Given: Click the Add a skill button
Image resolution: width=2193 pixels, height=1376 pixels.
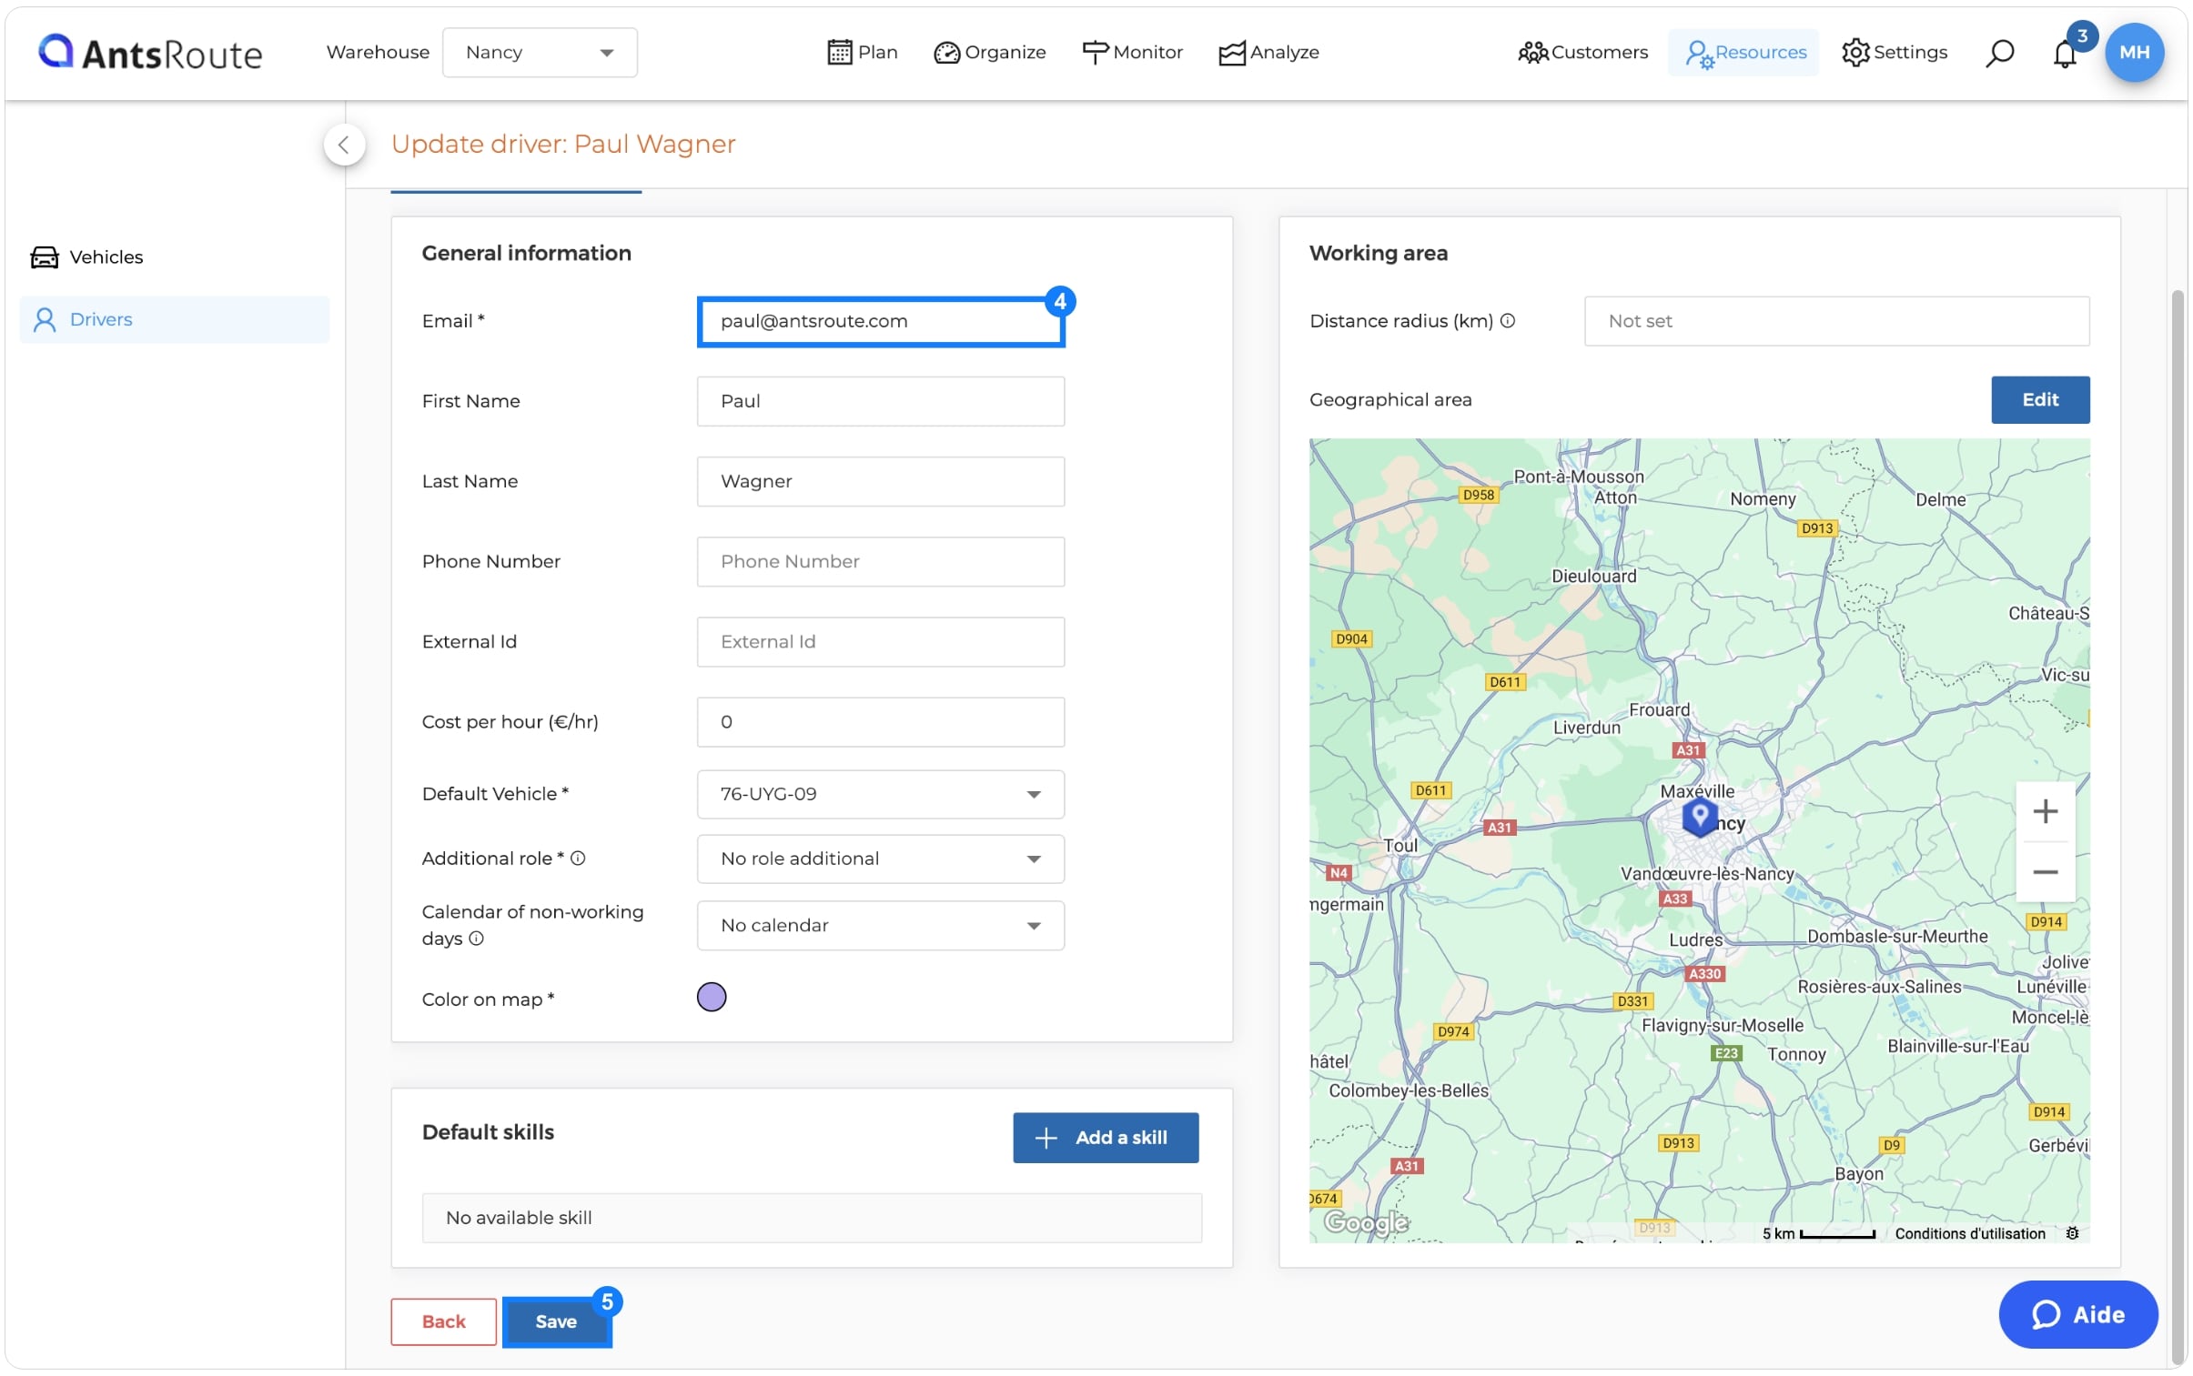Looking at the screenshot, I should point(1106,1138).
